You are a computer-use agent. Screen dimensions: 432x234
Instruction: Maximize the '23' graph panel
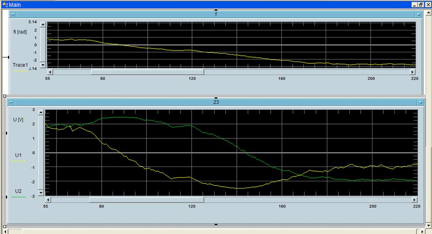[421, 102]
